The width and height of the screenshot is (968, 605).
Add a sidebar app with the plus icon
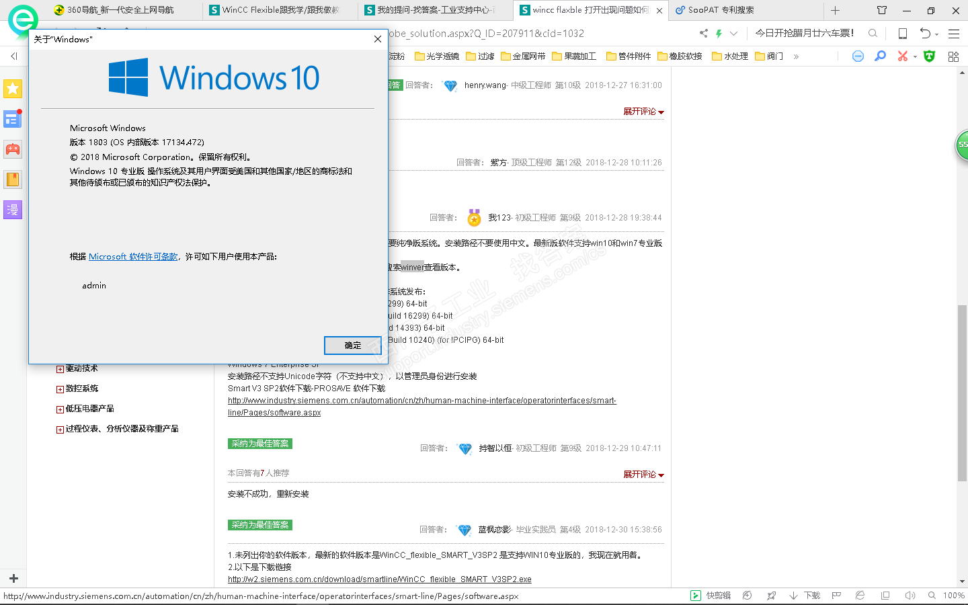(13, 578)
